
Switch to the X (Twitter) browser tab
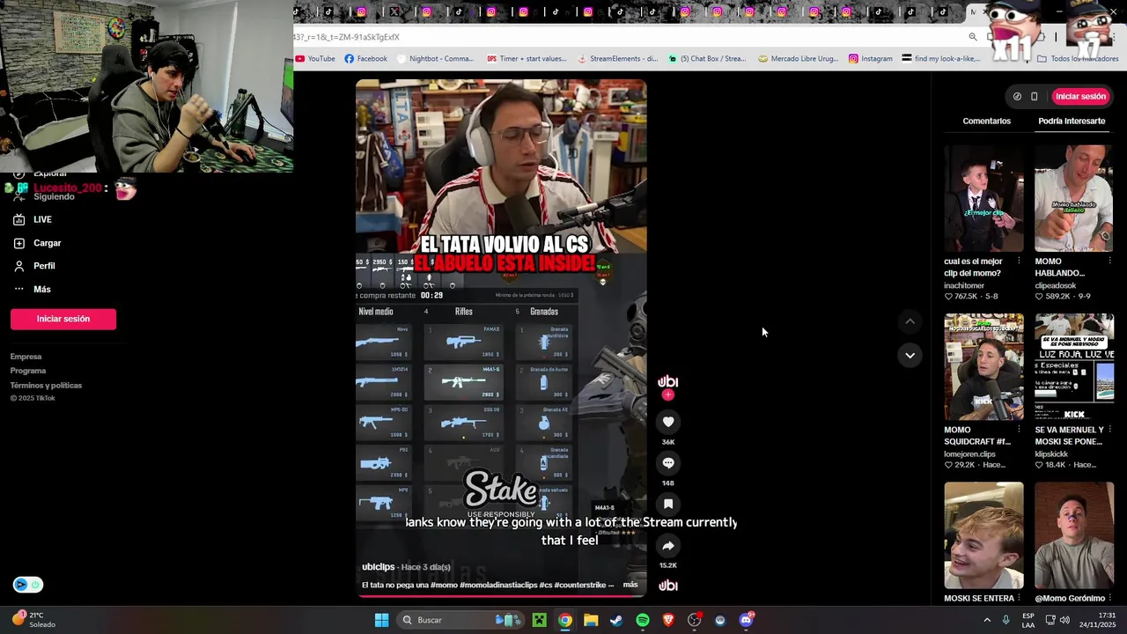pos(394,12)
